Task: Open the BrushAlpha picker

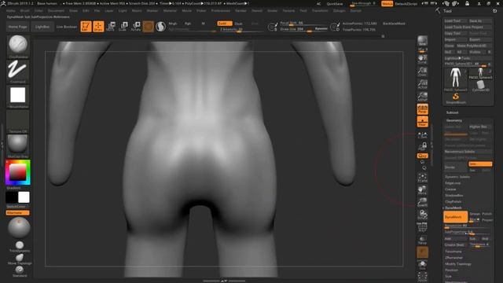Action: pyautogui.click(x=18, y=96)
